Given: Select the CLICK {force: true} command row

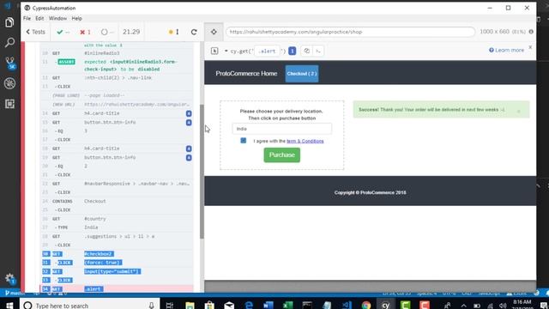Looking at the screenshot, I should tap(117, 263).
